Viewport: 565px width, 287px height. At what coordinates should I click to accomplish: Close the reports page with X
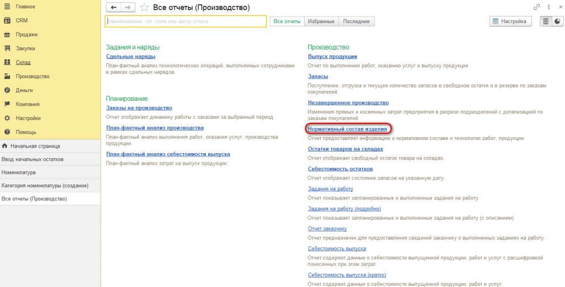(559, 7)
